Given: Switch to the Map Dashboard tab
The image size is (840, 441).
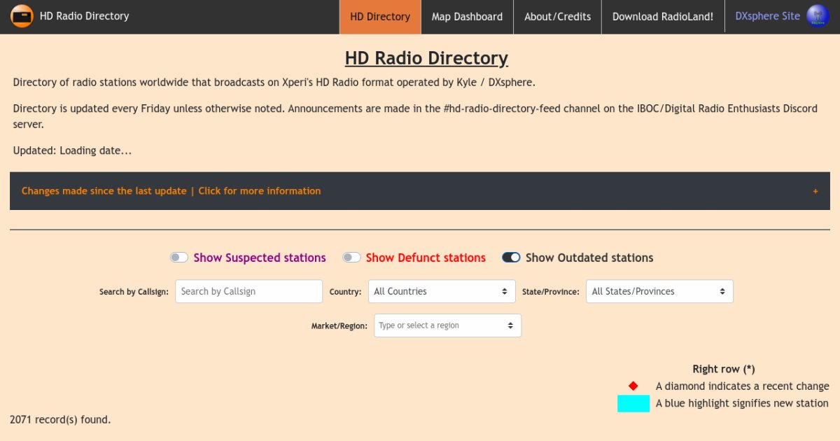Looking at the screenshot, I should (x=467, y=17).
